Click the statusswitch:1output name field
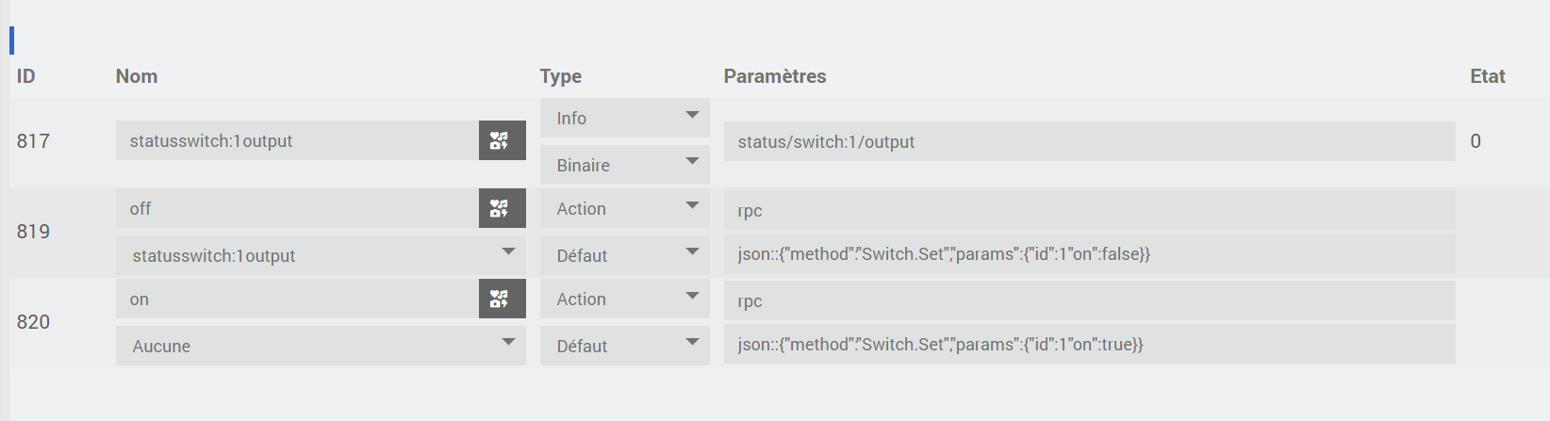The height and width of the screenshot is (421, 1550). [297, 140]
